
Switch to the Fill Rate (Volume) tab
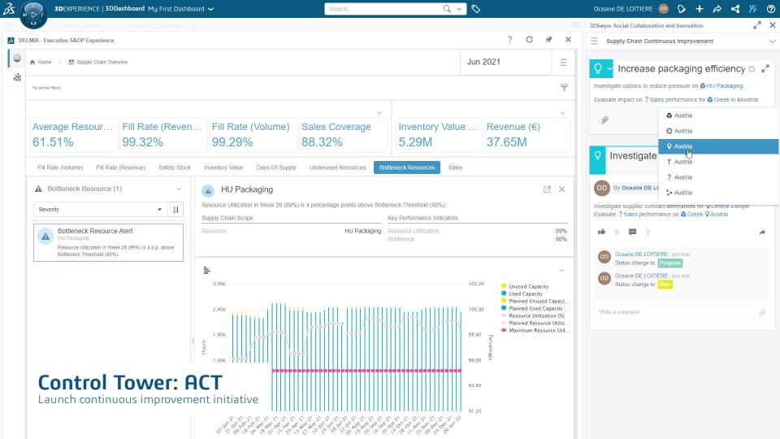[60, 167]
